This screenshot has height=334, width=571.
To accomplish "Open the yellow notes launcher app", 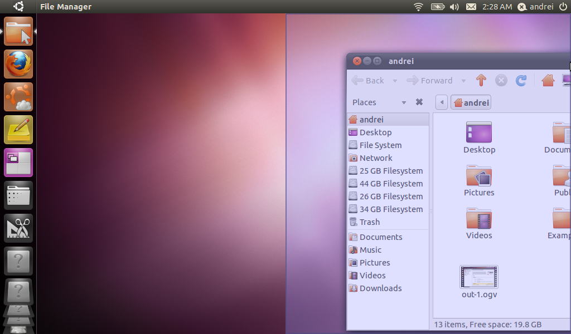I will (x=18, y=130).
